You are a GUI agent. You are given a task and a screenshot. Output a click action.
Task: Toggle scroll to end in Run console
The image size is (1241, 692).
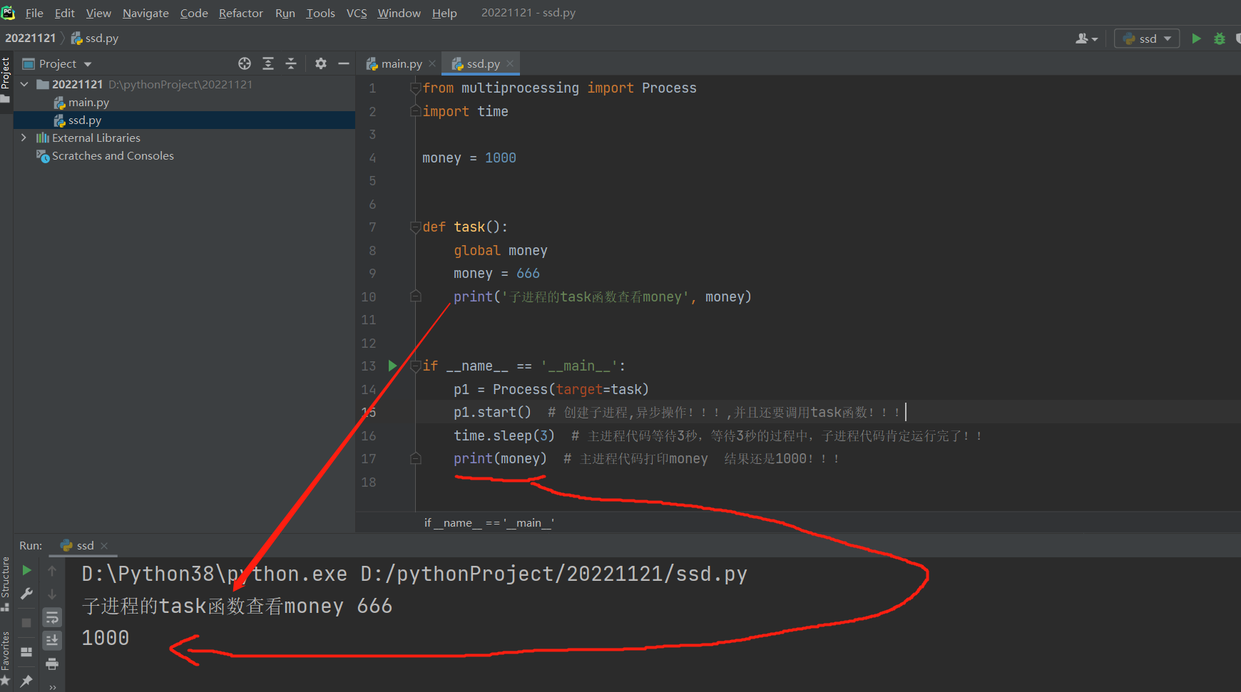[52, 641]
